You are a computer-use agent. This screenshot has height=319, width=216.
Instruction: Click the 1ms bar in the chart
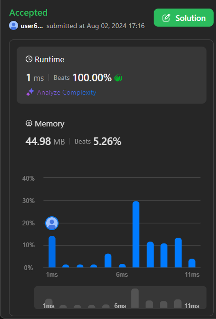click(x=52, y=251)
